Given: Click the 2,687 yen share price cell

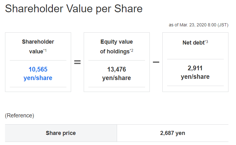Looking at the screenshot, I should pyautogui.click(x=172, y=133).
